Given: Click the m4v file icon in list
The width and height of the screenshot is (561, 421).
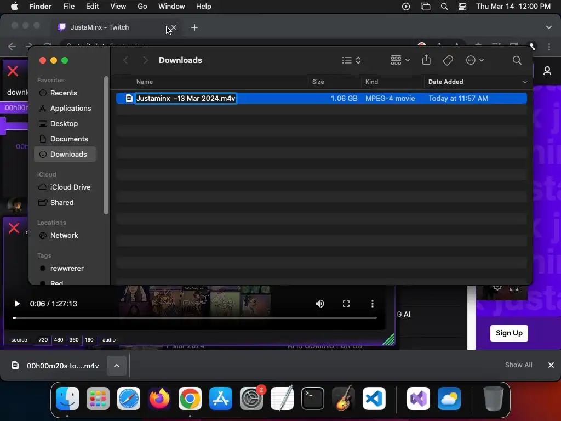Looking at the screenshot, I should (x=129, y=98).
